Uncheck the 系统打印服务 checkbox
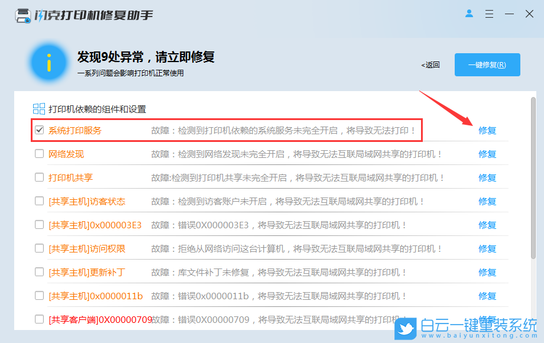Screen dimensions: 544x343 tap(39, 131)
